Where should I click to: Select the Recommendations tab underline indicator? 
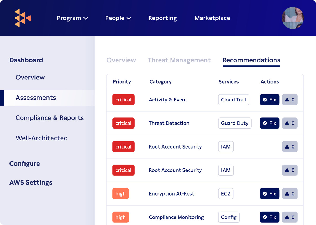[x=251, y=66]
